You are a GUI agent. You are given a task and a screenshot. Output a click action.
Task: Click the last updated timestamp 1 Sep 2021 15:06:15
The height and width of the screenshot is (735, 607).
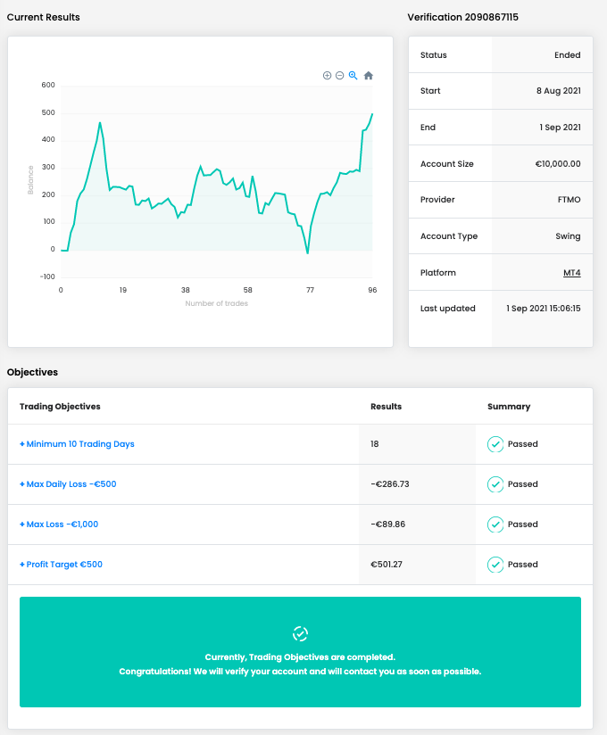[544, 309]
